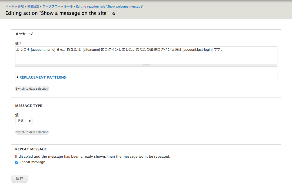Go to ホーム in the breadcrumb
Screen dimensions: 292x189
click(x=10, y=6)
